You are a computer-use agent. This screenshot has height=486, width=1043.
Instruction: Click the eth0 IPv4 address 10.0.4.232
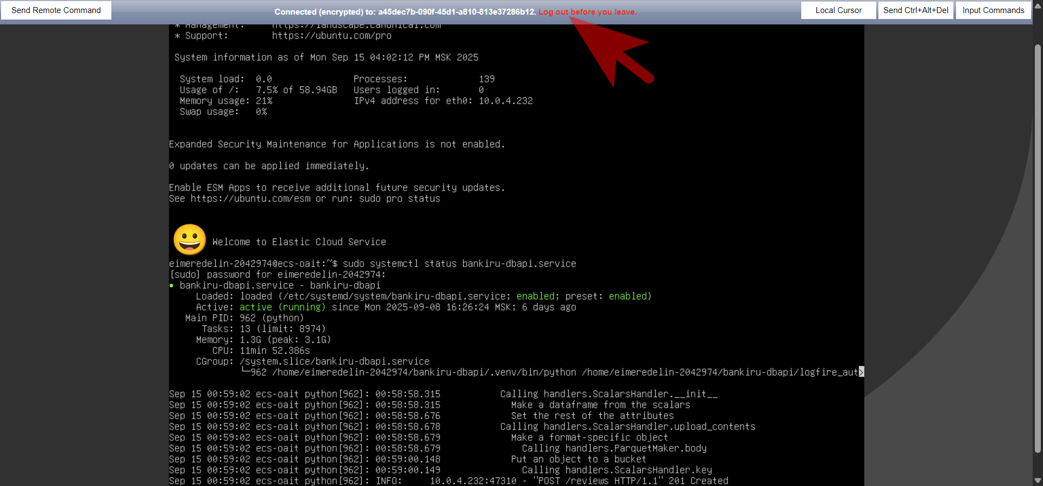[505, 101]
